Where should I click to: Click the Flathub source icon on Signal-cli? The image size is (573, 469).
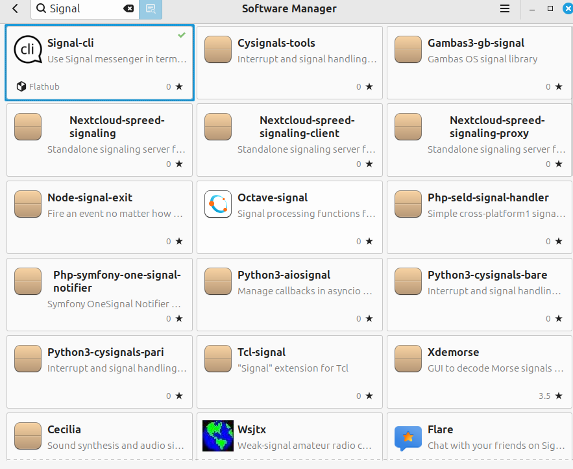[x=21, y=86]
